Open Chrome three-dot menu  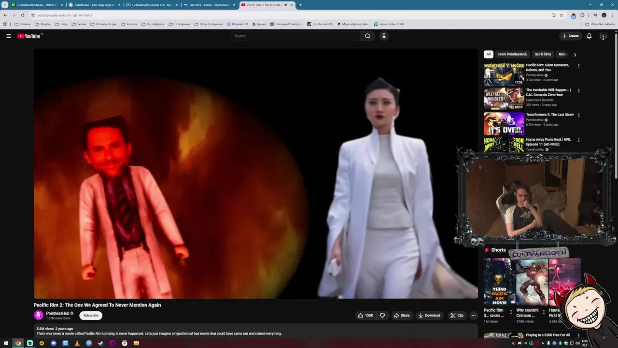(x=612, y=15)
